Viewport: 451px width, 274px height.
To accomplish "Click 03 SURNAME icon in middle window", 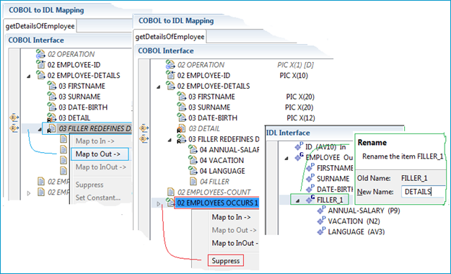I will click(182, 107).
